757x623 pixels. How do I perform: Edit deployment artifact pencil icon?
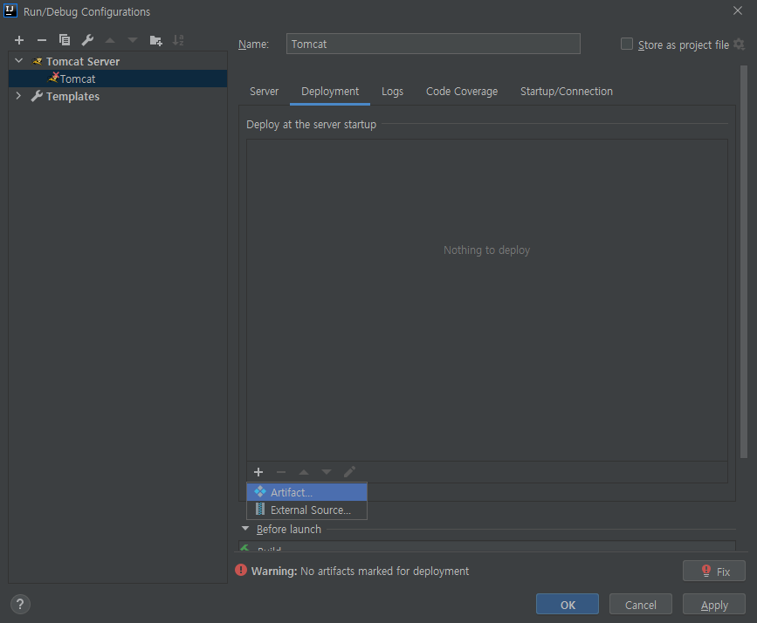[349, 472]
